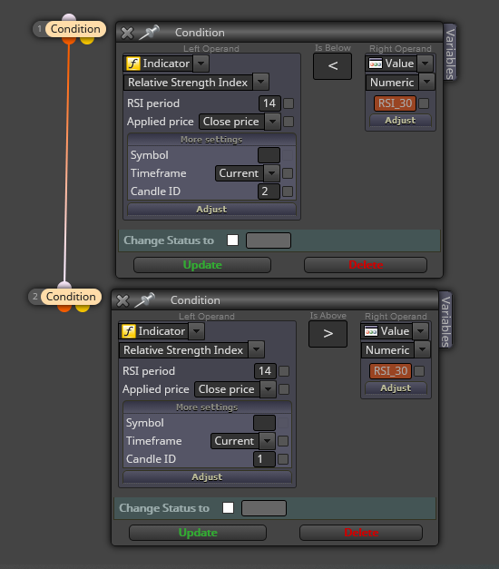Select the Condition 2 node block
This screenshot has width=499, height=569.
click(x=71, y=297)
